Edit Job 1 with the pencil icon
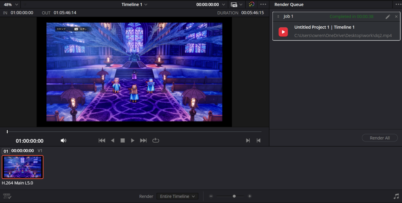This screenshot has height=203, width=402. point(388,16)
